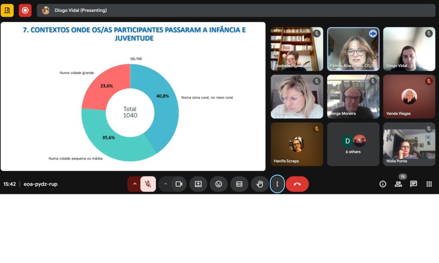Select Fátima Alves's video tile
The image size is (439, 263).
pyautogui.click(x=353, y=49)
